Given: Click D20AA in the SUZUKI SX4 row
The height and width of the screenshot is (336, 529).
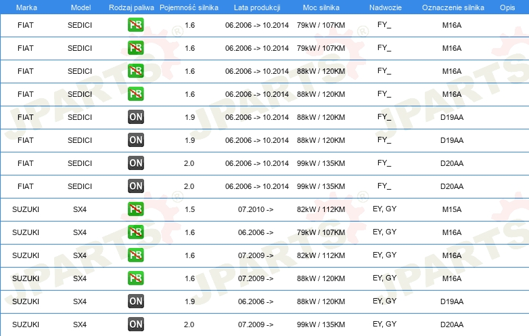Looking at the screenshot, I should (x=452, y=324).
